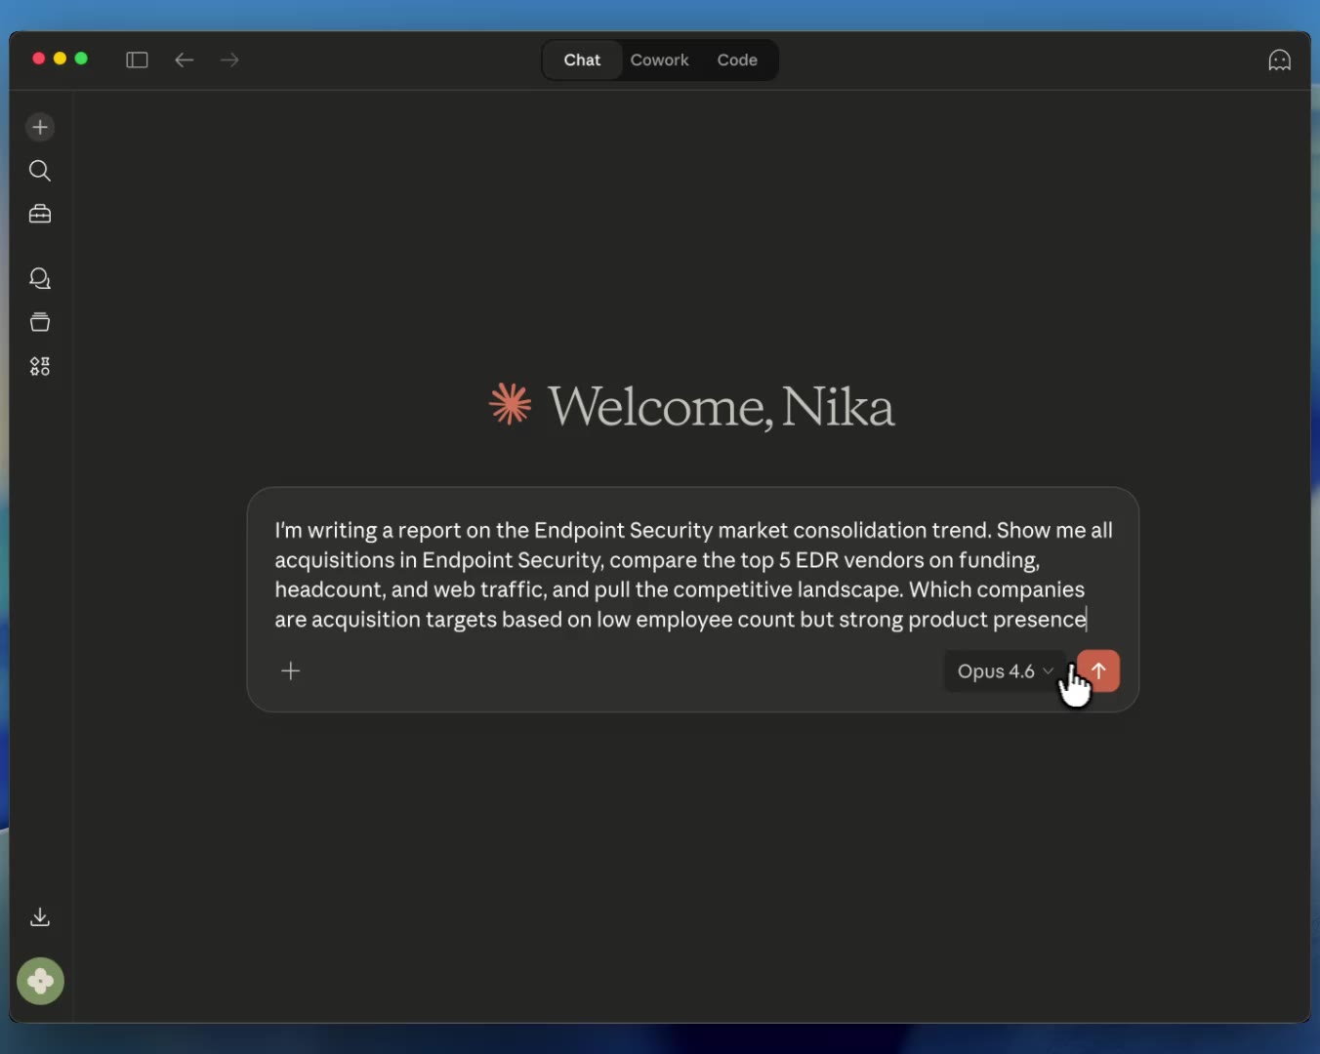The width and height of the screenshot is (1320, 1054).
Task: Click the green fullscreen window button
Action: click(x=81, y=59)
